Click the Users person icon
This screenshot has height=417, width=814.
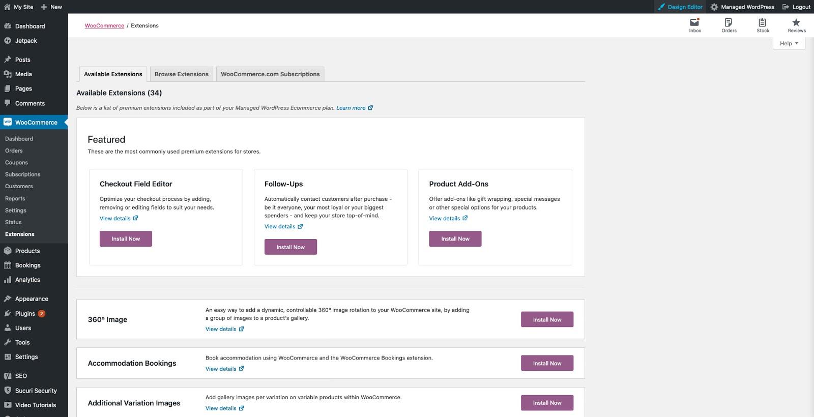tap(8, 328)
